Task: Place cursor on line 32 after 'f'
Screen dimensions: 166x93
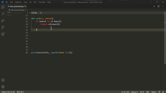Action: 37,30
